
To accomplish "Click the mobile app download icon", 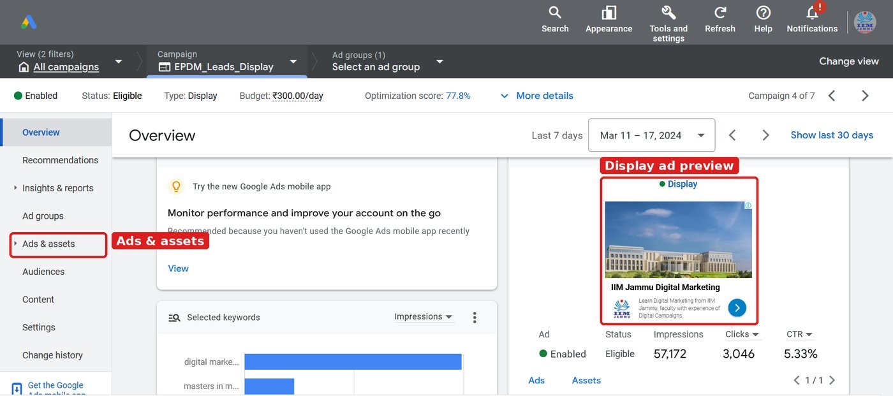I will pyautogui.click(x=17, y=388).
